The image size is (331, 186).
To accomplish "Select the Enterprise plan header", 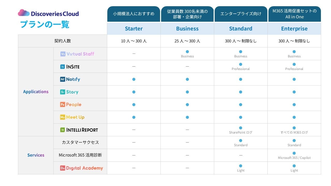I will (294, 29).
